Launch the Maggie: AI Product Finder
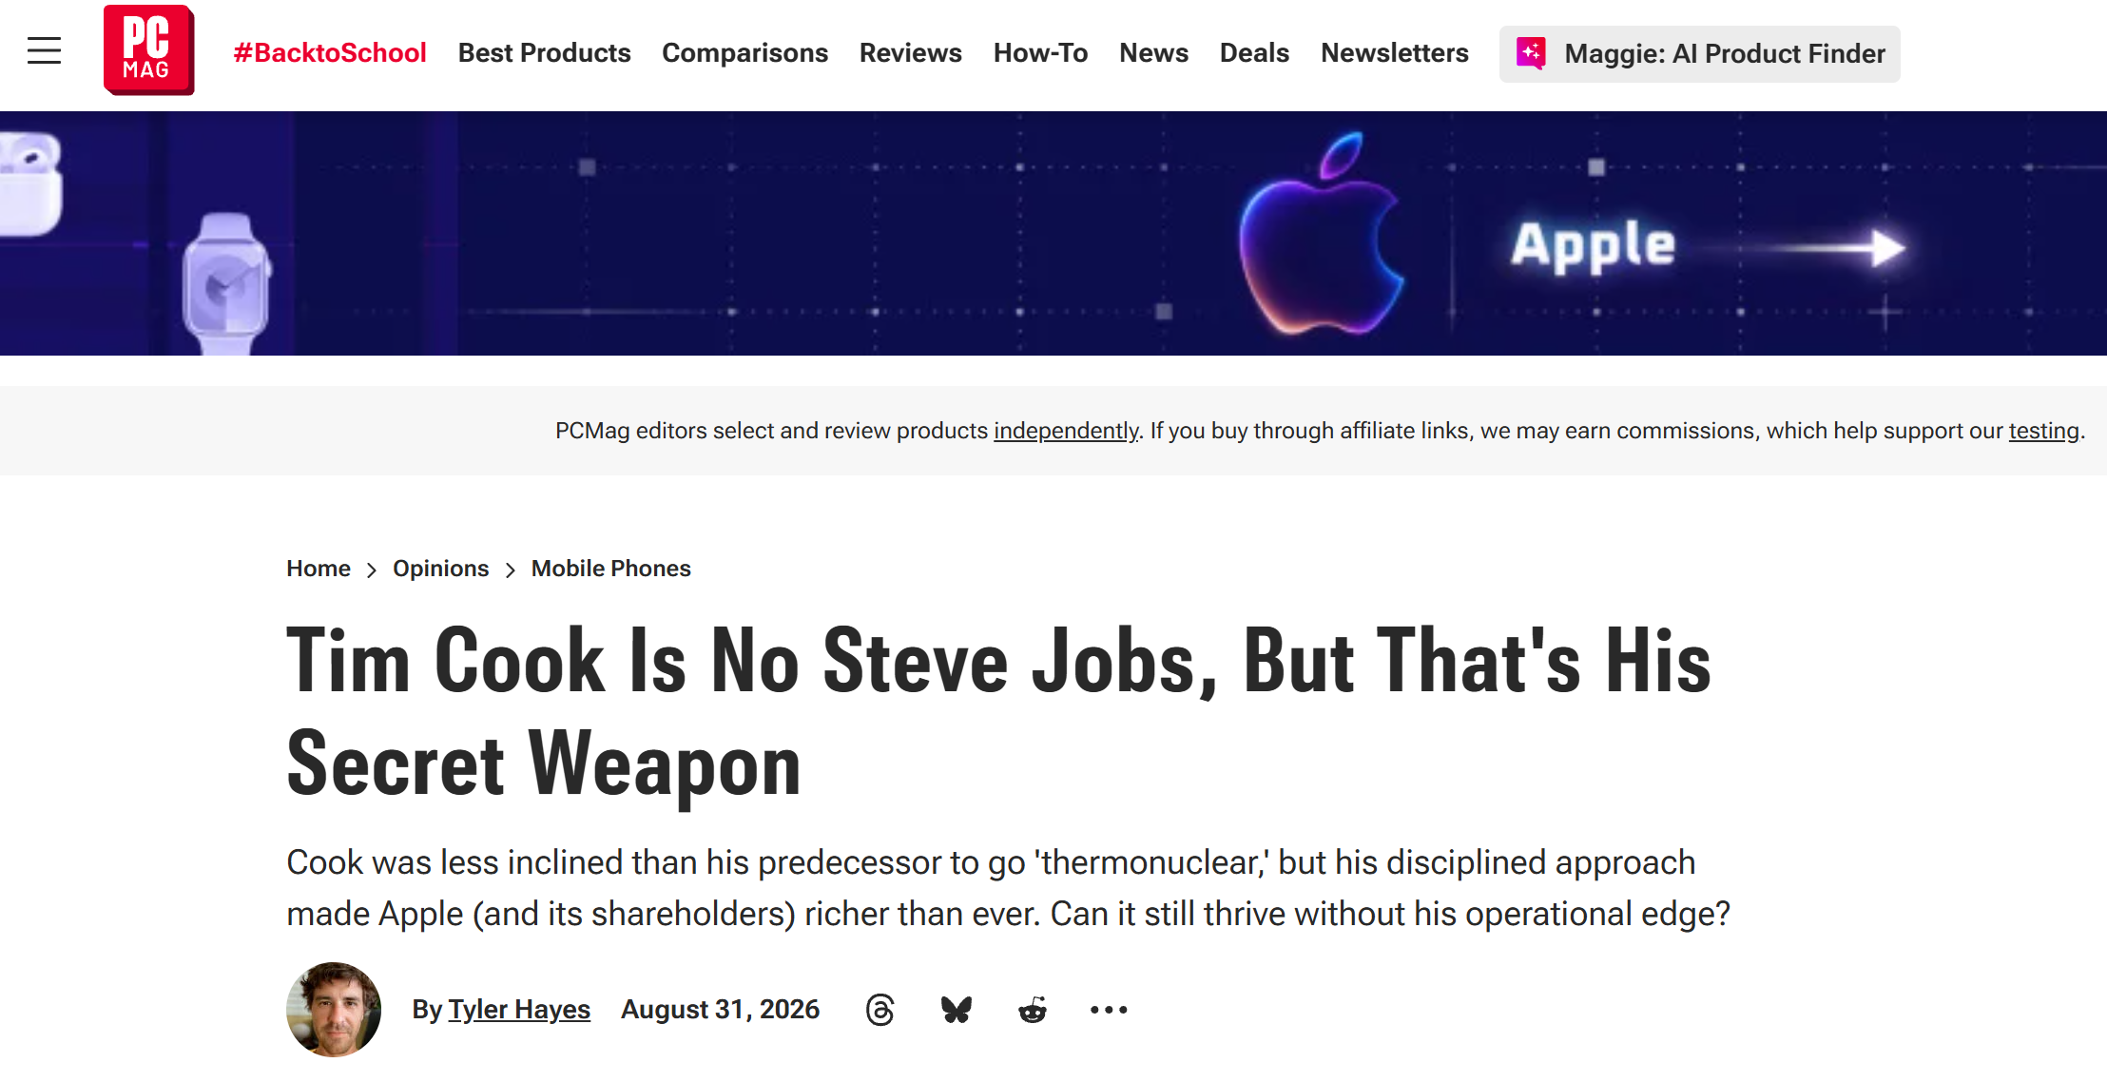 click(1699, 53)
